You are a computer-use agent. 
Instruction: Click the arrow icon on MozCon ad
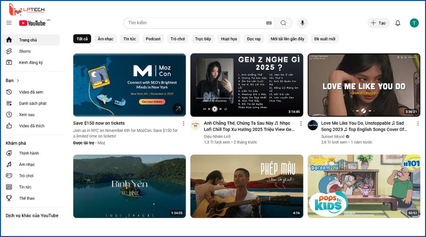178,109
